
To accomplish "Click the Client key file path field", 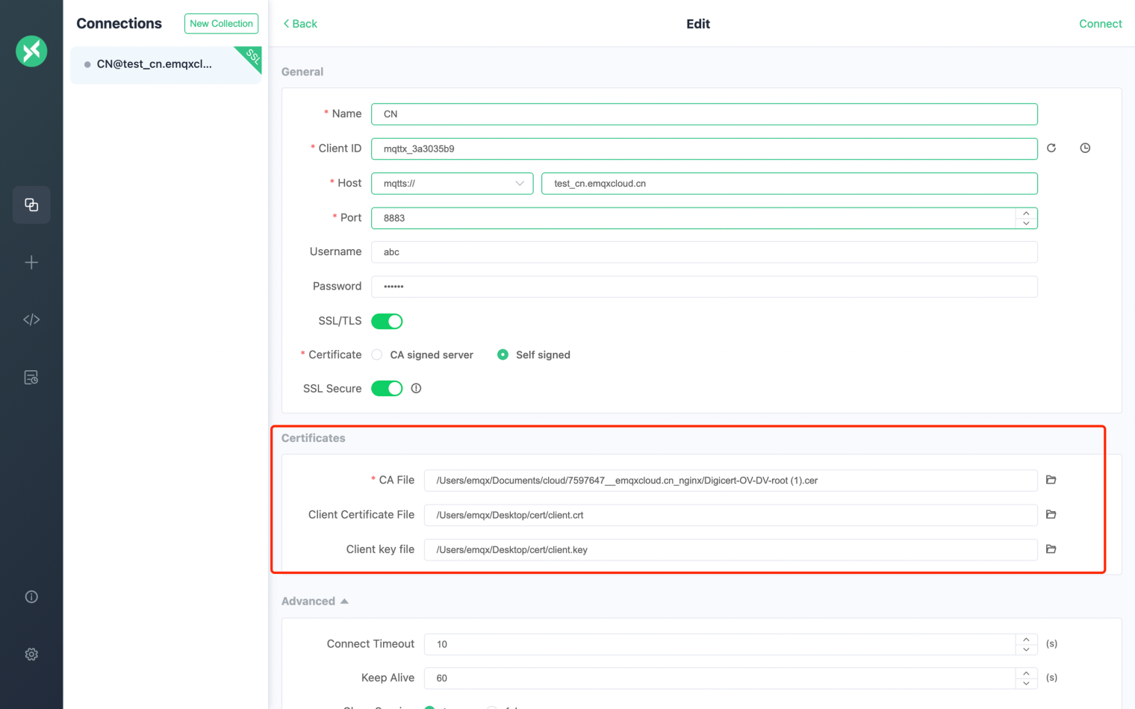I will point(730,549).
